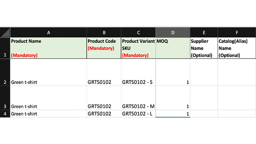This screenshot has width=256, height=144.
Task: Select column F header
Action: coord(237,32)
